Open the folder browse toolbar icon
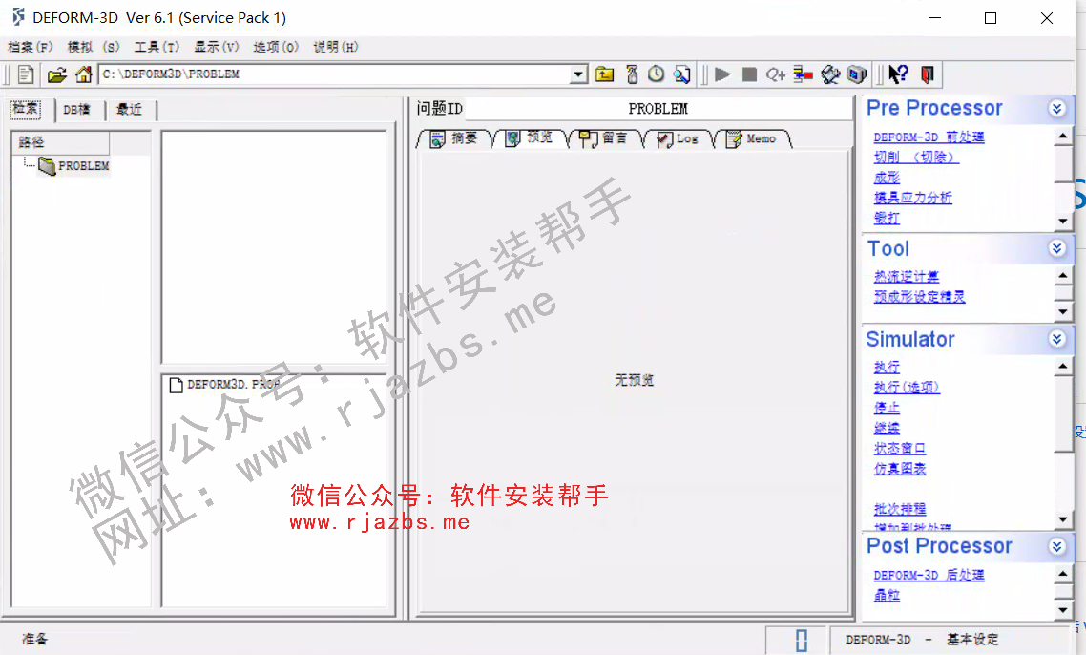 (x=57, y=74)
